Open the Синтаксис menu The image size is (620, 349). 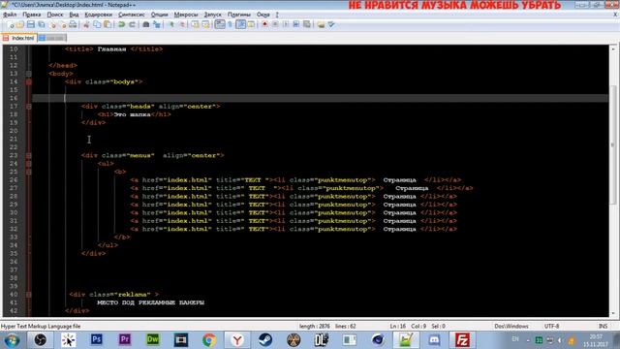coord(132,15)
